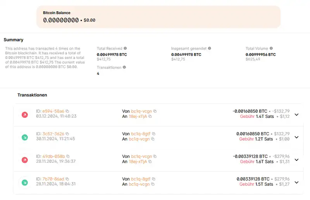
Task: Open transaction link 7b70-86ad
Action: pos(53,179)
